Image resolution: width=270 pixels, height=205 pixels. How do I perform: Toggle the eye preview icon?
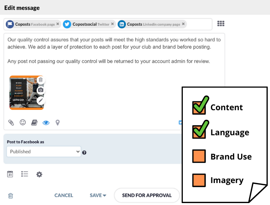(x=46, y=123)
